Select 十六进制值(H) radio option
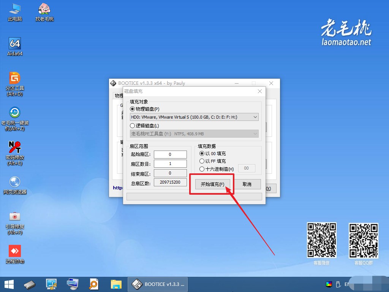This screenshot has height=292, width=389. pyautogui.click(x=202, y=169)
